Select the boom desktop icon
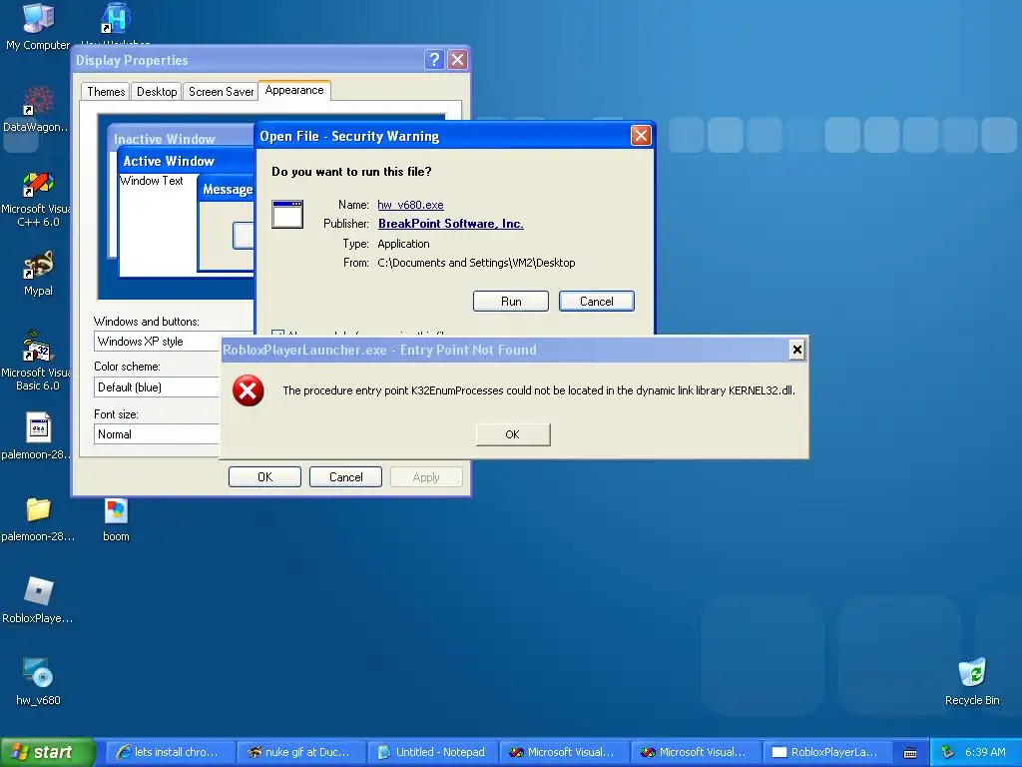 (x=116, y=519)
